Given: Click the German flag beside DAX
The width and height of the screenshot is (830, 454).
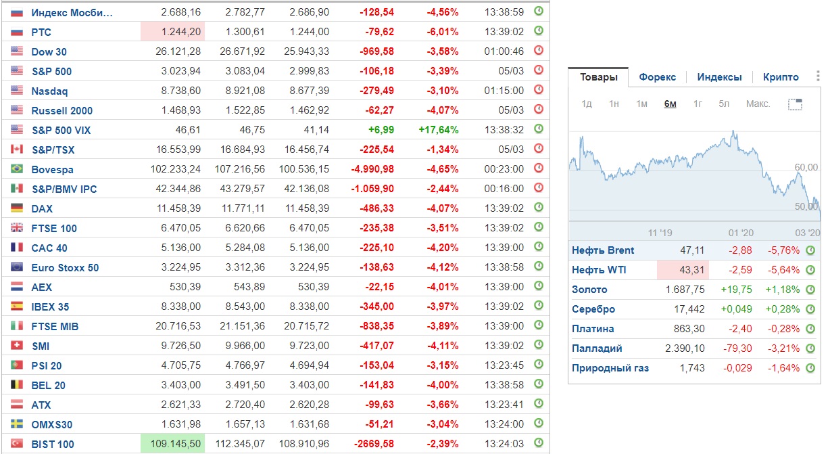Looking at the screenshot, I should [x=17, y=208].
